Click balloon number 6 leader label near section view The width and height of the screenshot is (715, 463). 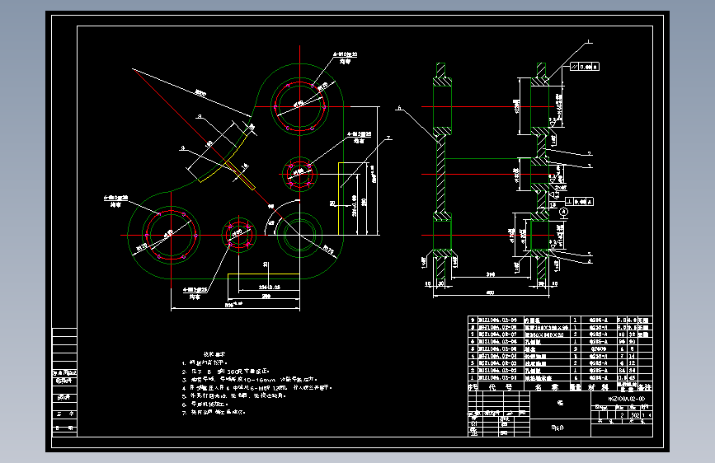point(399,108)
